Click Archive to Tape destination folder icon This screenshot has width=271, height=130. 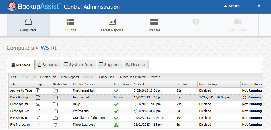coord(55,91)
